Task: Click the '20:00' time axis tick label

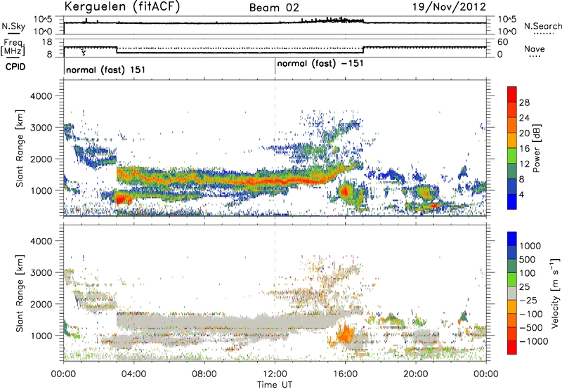Action: [415, 374]
